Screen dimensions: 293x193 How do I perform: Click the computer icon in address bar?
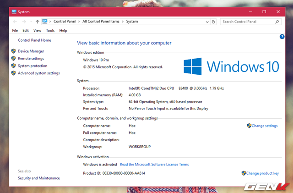tap(45, 22)
